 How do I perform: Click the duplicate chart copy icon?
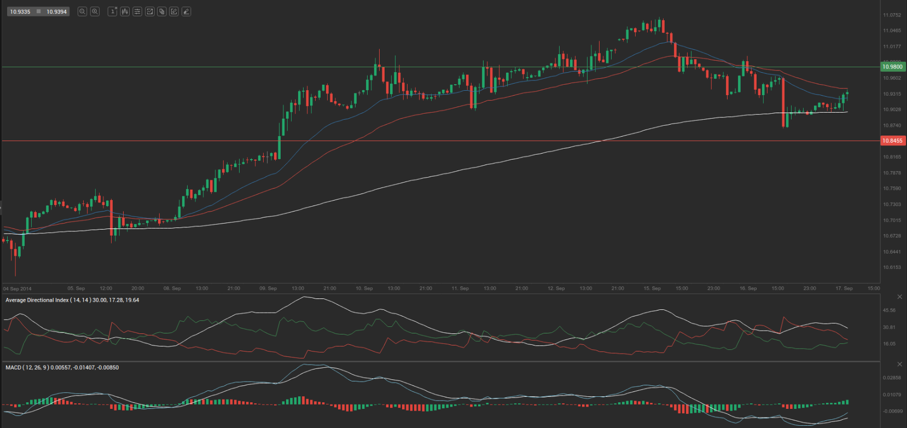click(x=162, y=11)
